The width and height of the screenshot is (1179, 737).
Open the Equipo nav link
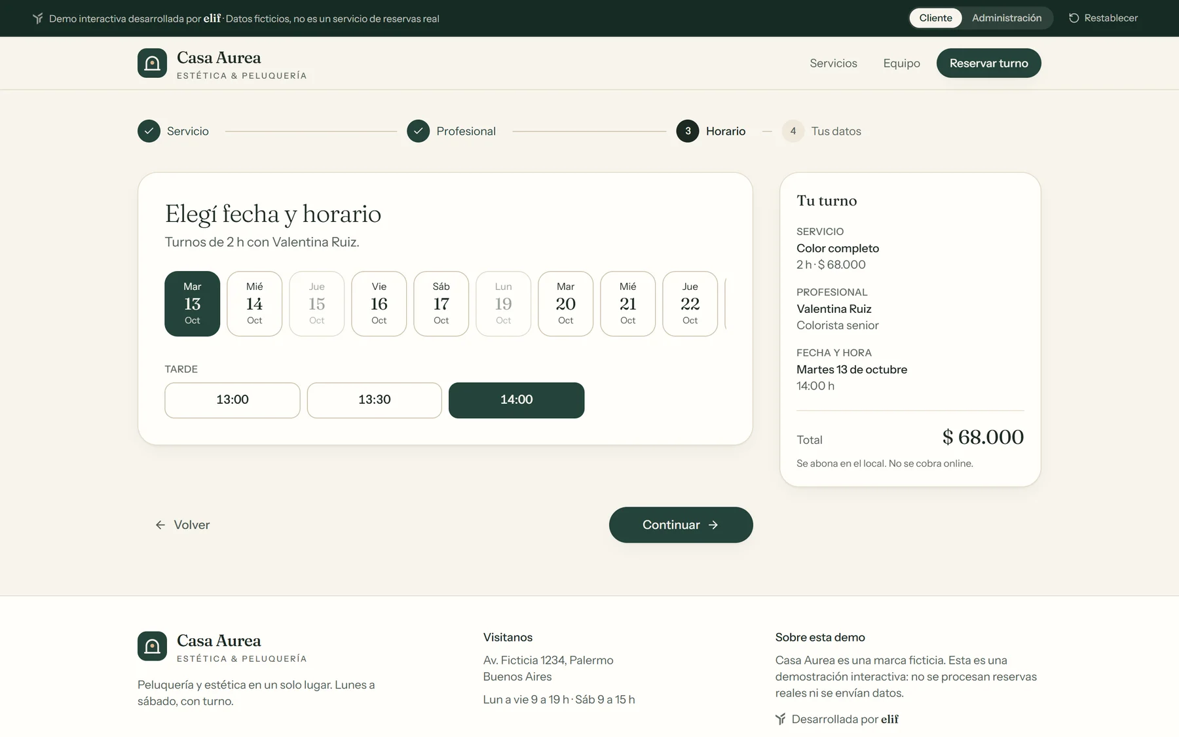point(901,63)
